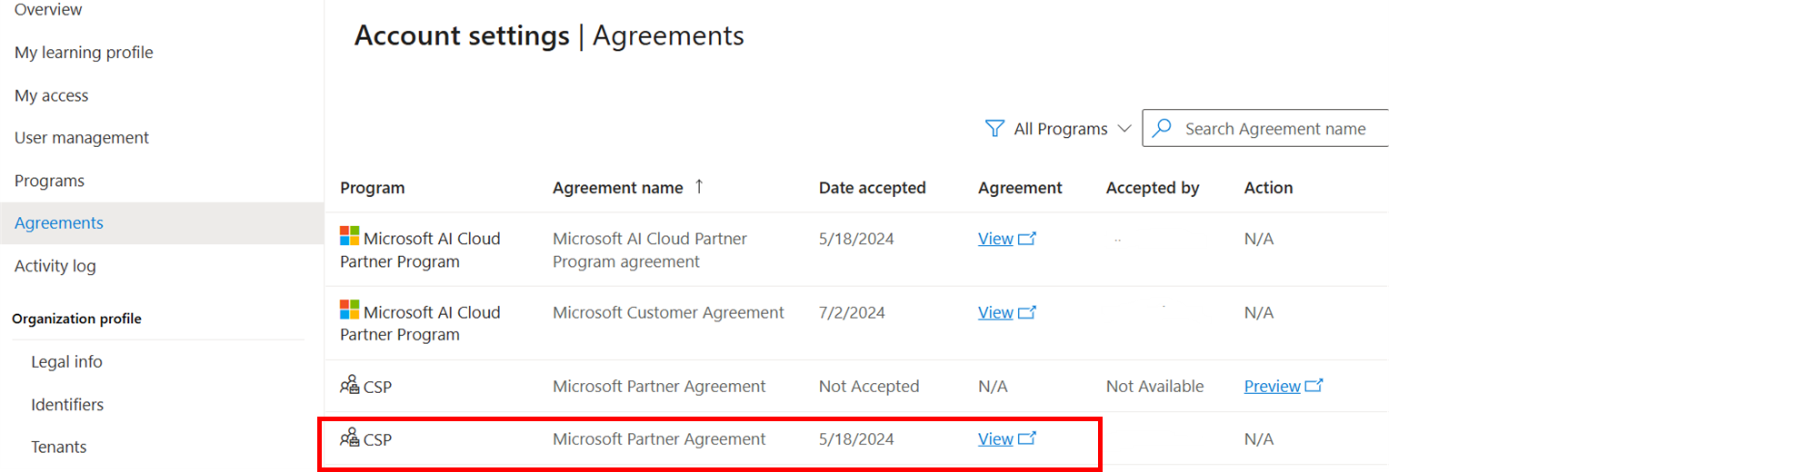Go to User management in the sidebar
The width and height of the screenshot is (1818, 472).
tap(82, 138)
